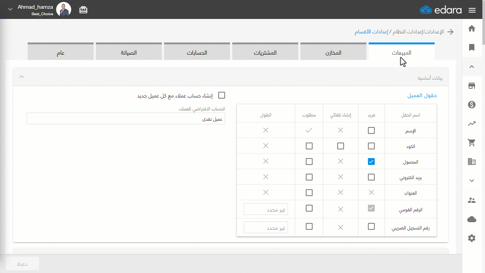Click Ahmad_hamza profile avatar
This screenshot has width=485, height=273.
[64, 9]
